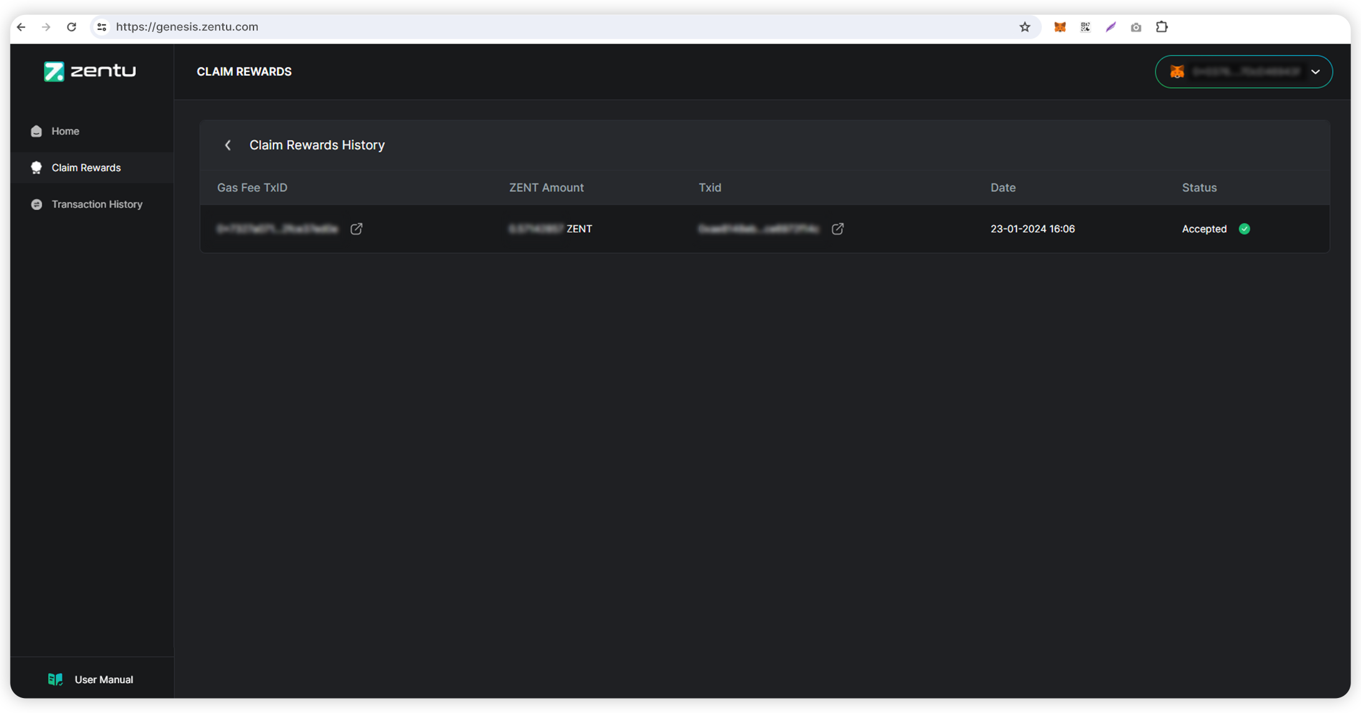Reload the browser page
Screen dimensions: 1361x713
pos(71,27)
